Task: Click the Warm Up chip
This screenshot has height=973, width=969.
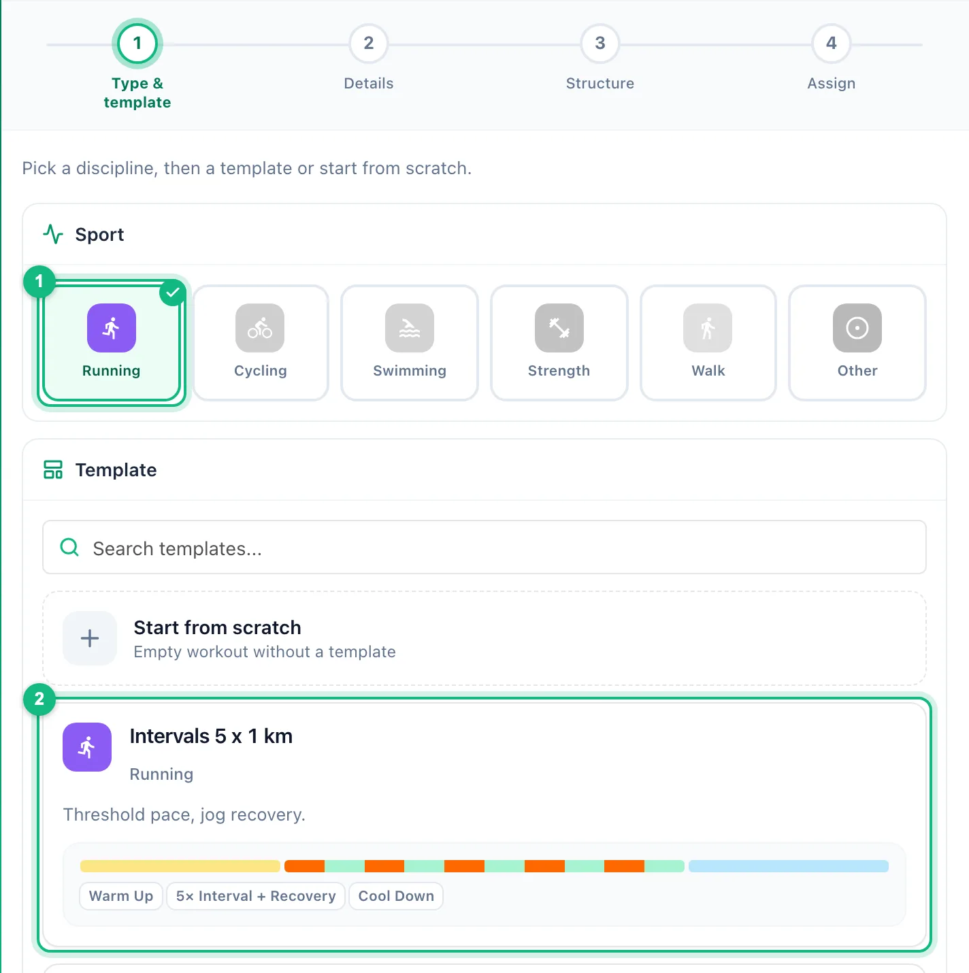Action: coord(121,896)
